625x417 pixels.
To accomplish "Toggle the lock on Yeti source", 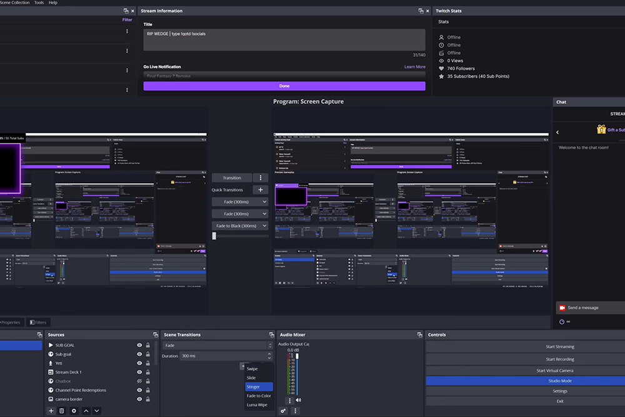I will point(148,363).
